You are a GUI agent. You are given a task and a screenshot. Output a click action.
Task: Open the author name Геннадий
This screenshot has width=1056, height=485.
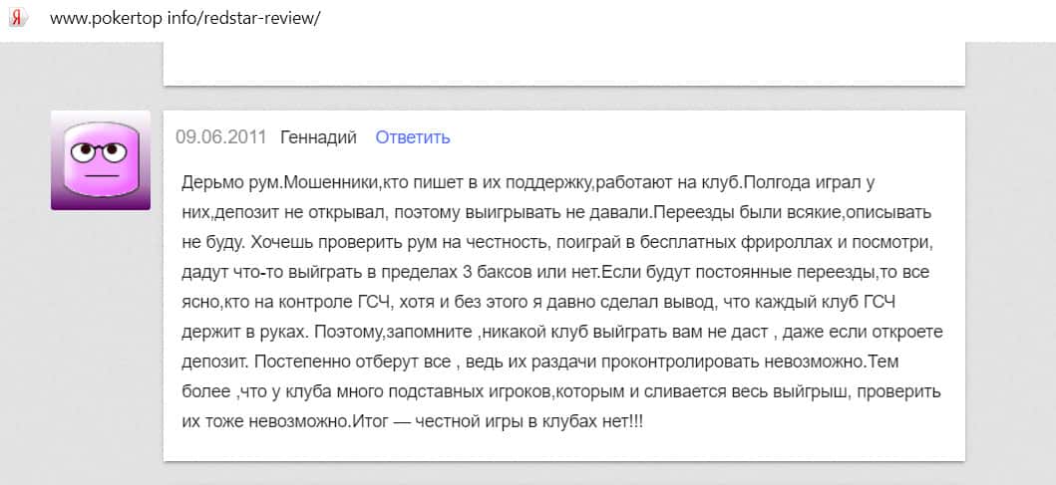[318, 137]
